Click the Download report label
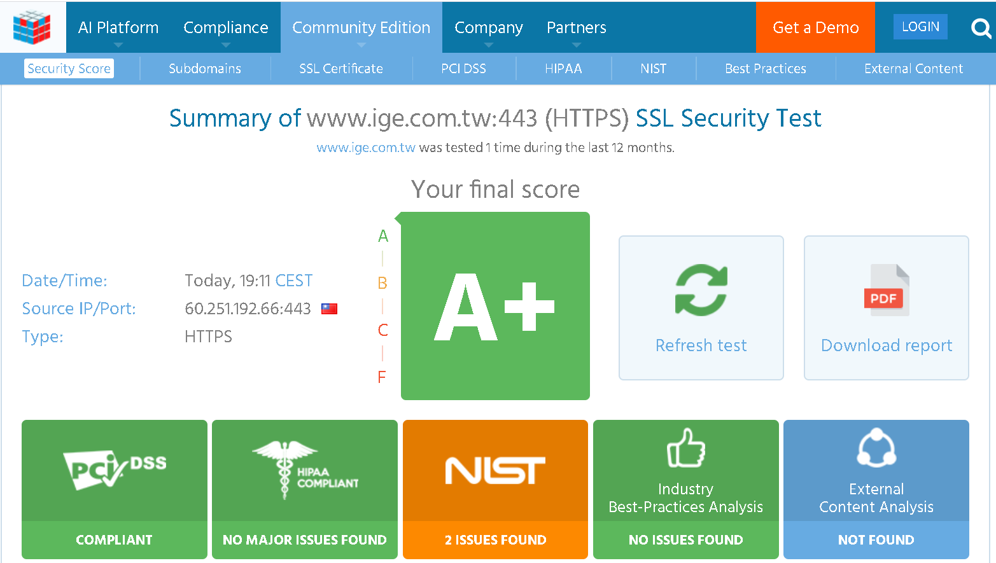Screen dimensions: 996x563 (887, 345)
